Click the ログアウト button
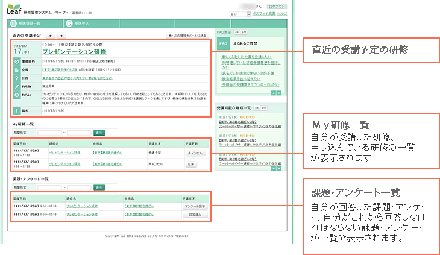This screenshot has height=255, width=440. pos(277,7)
